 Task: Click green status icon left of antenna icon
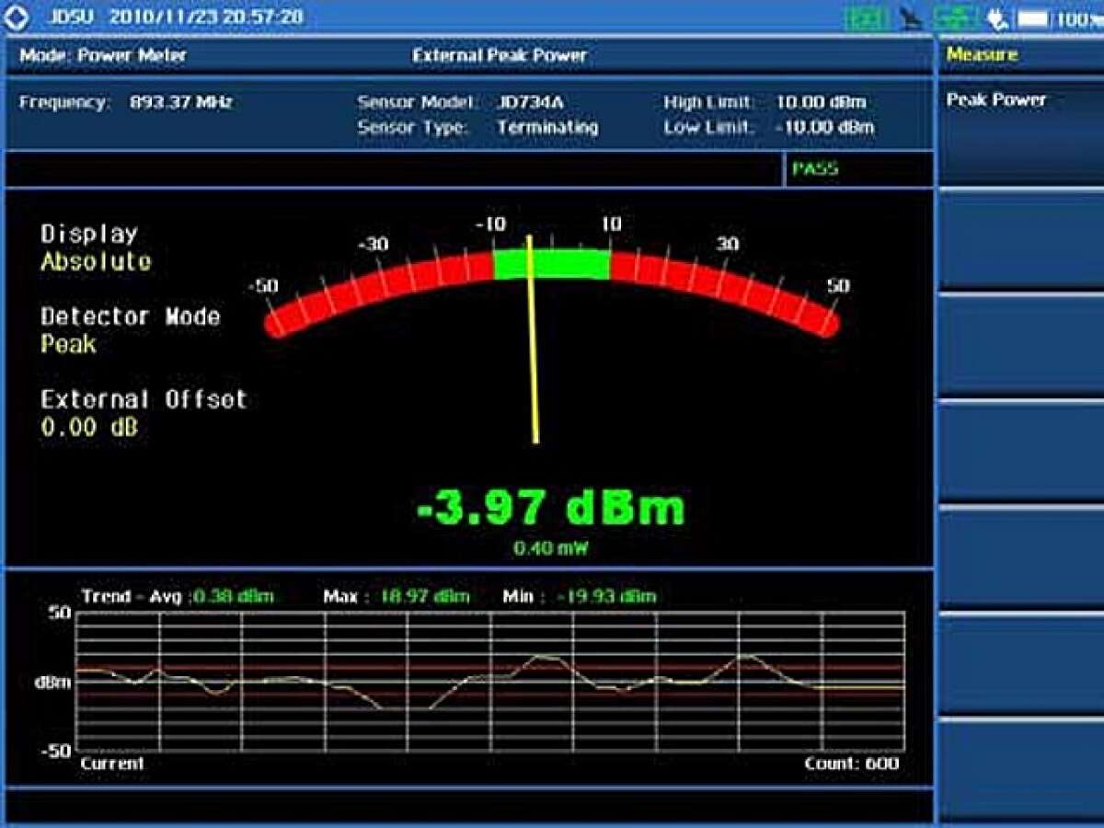pyautogui.click(x=867, y=17)
